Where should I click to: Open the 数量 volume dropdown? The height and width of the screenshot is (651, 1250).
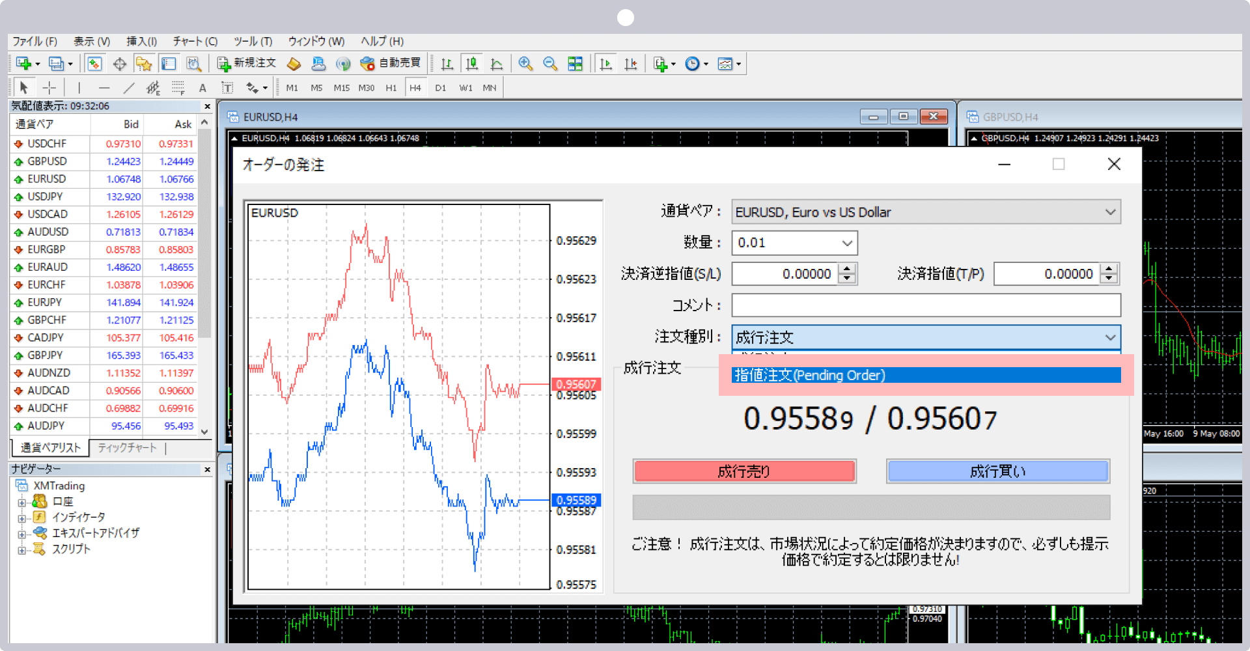pyautogui.click(x=794, y=243)
